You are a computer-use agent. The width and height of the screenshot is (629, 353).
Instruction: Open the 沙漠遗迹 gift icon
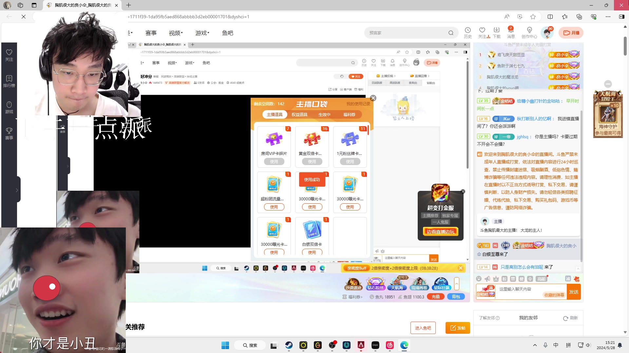[353, 284]
